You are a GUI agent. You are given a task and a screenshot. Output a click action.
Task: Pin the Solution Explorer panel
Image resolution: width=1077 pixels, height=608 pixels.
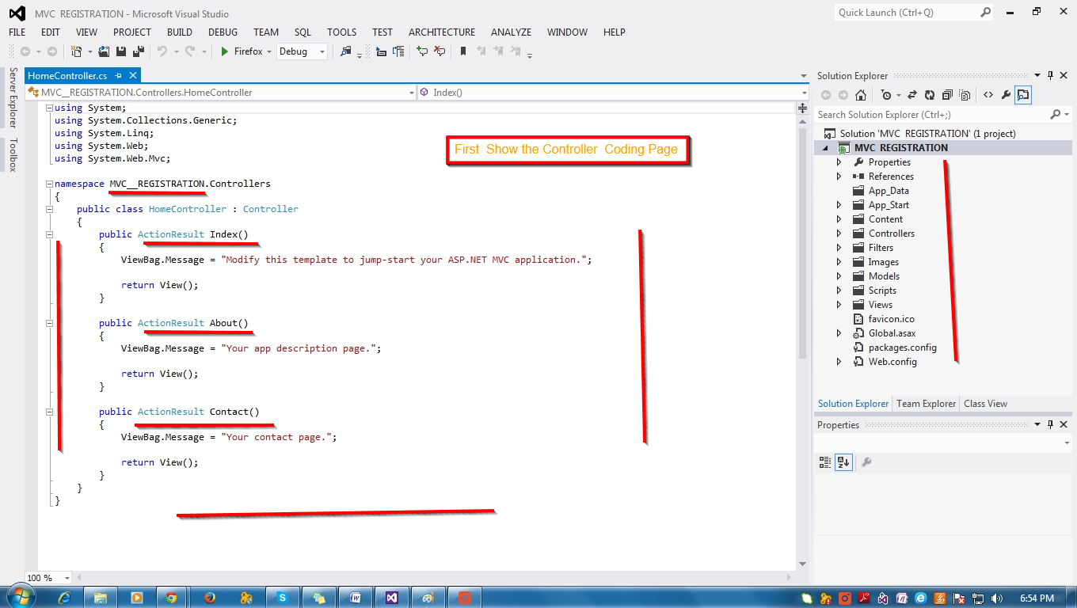click(1051, 75)
